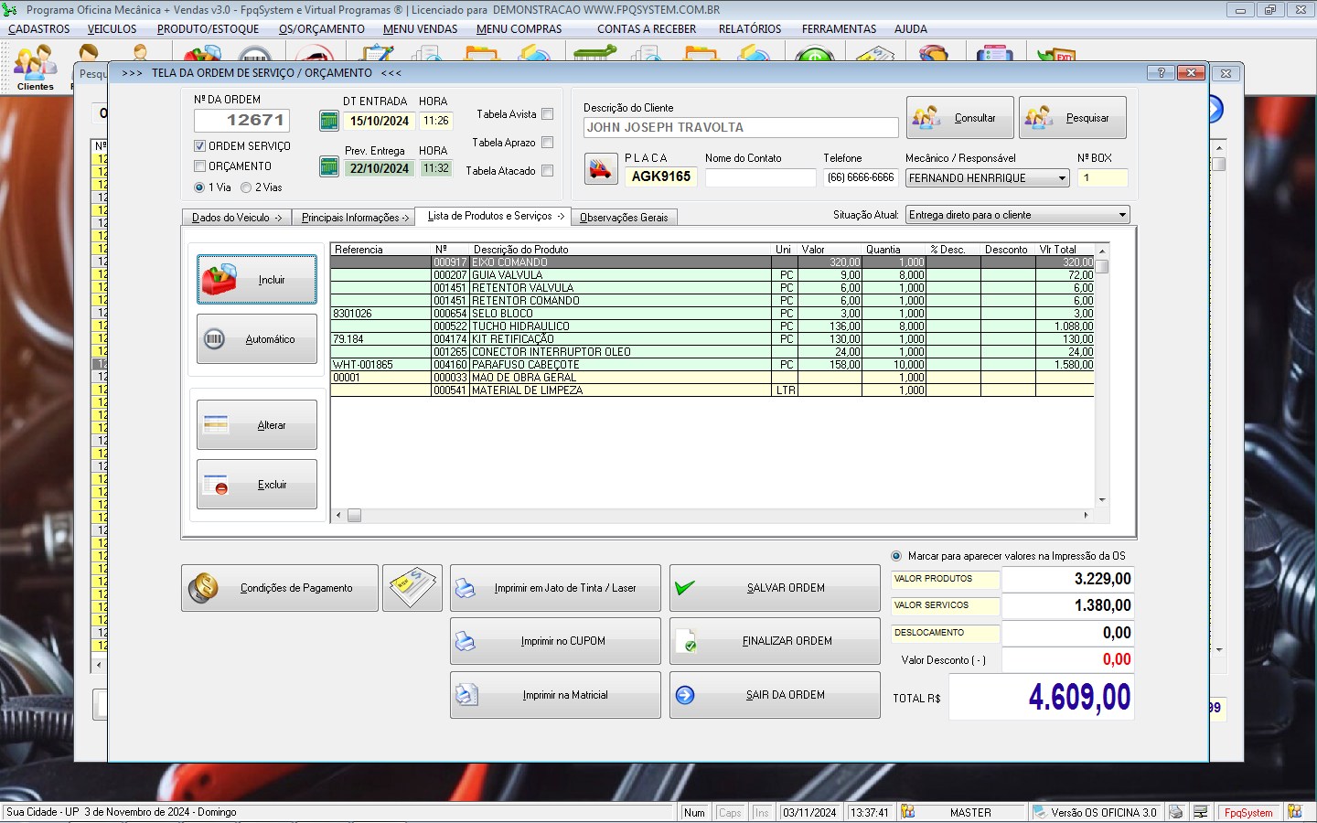Switch to the Principais Informações tab
Viewport: 1317px width, 823px height.
355,218
